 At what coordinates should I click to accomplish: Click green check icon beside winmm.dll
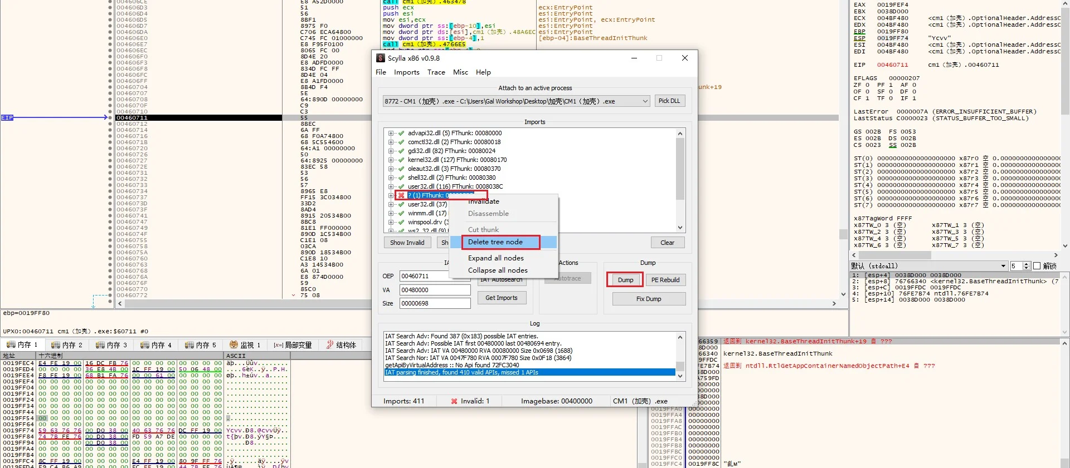[401, 213]
